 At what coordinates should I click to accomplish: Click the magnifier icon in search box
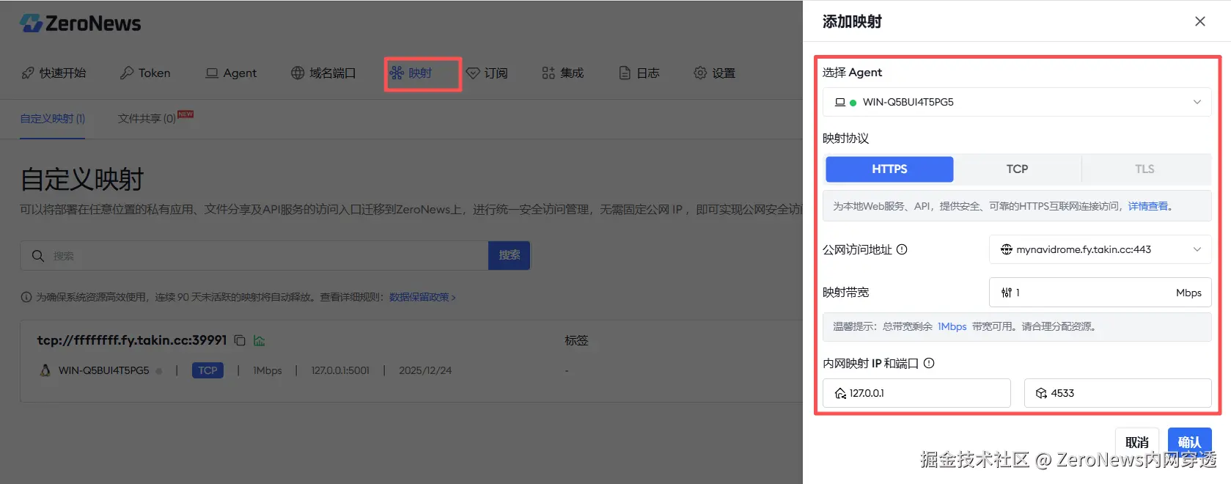[38, 255]
